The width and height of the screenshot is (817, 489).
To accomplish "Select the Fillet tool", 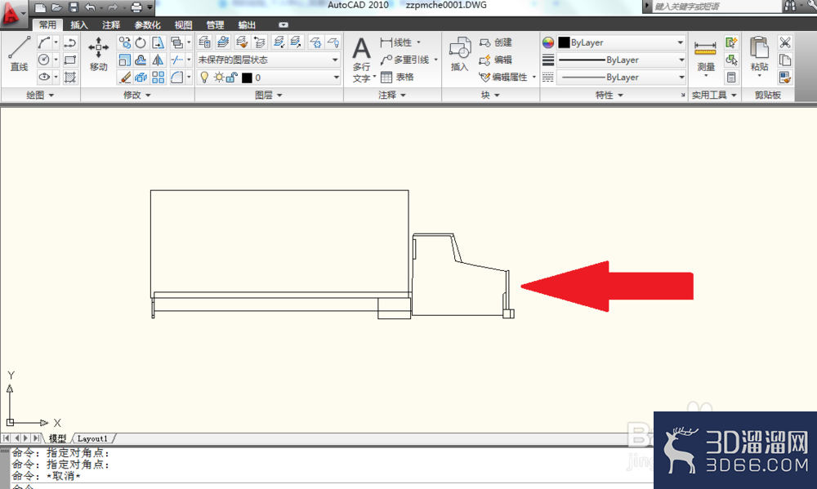I will 177,77.
